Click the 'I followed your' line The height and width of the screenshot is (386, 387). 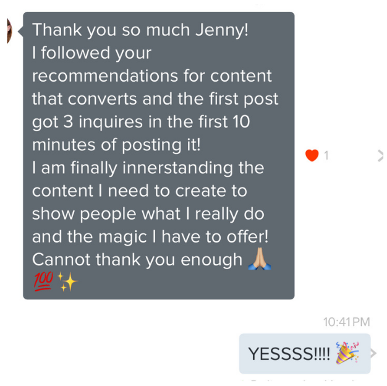pyautogui.click(x=91, y=53)
